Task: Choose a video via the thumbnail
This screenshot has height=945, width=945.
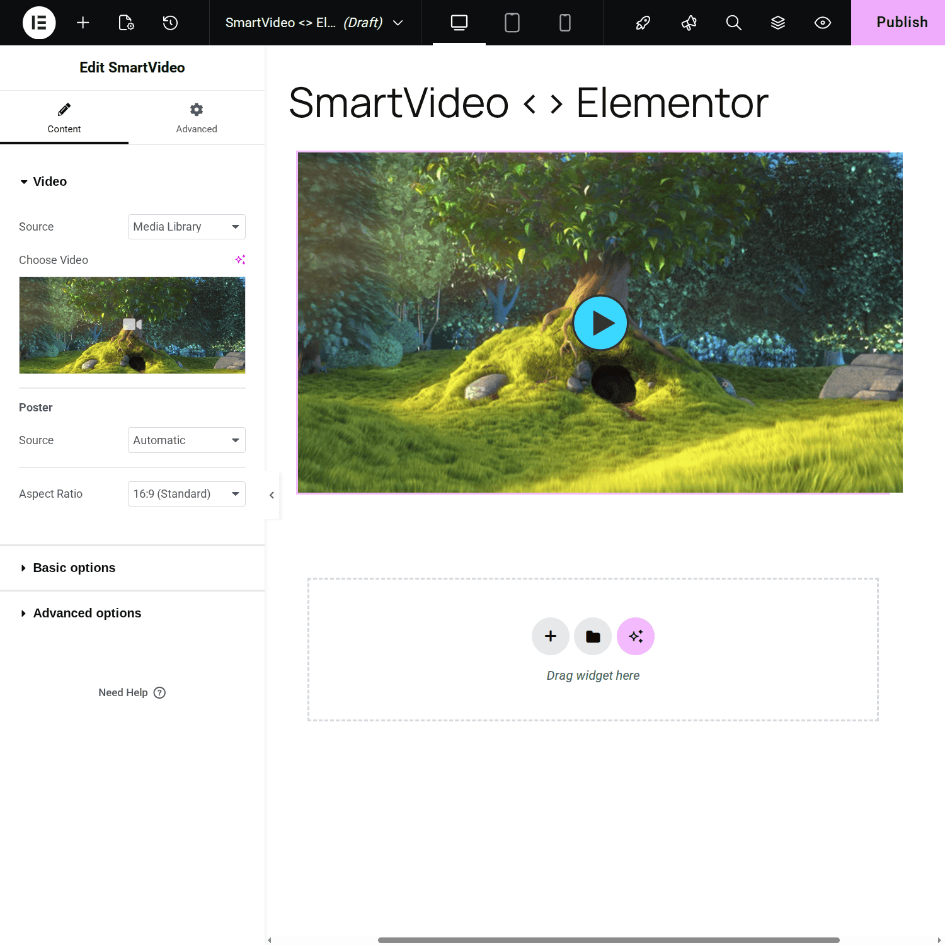Action: 132,325
